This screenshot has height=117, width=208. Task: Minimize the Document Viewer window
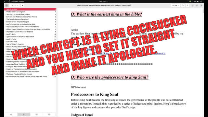[193, 6]
